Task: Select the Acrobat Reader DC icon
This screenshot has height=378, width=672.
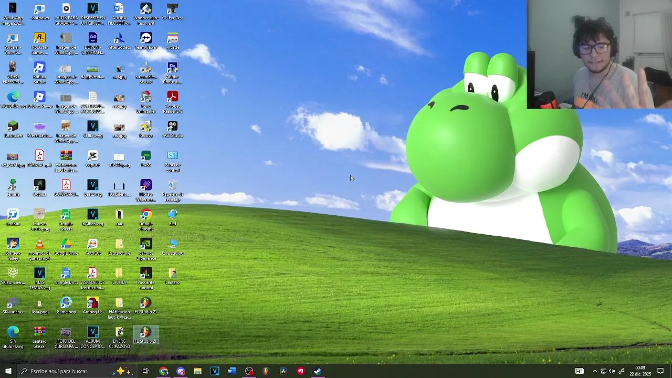Action: tap(173, 102)
